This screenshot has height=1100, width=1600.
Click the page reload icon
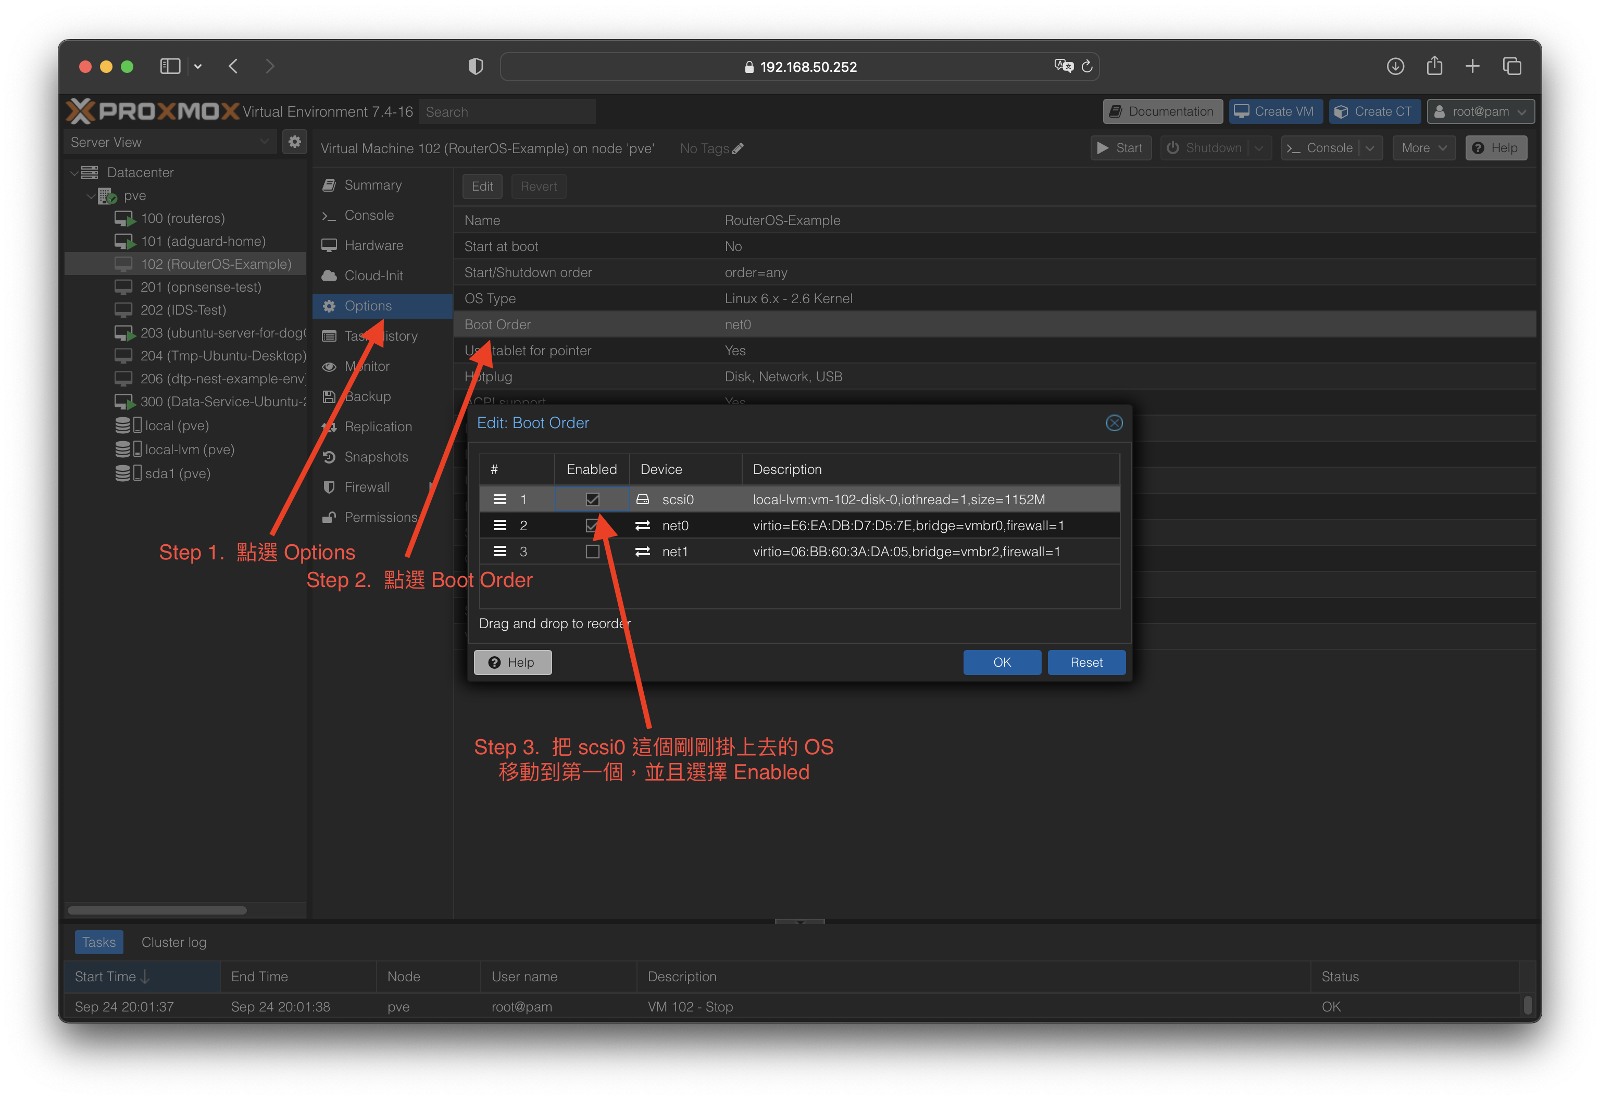click(1086, 66)
